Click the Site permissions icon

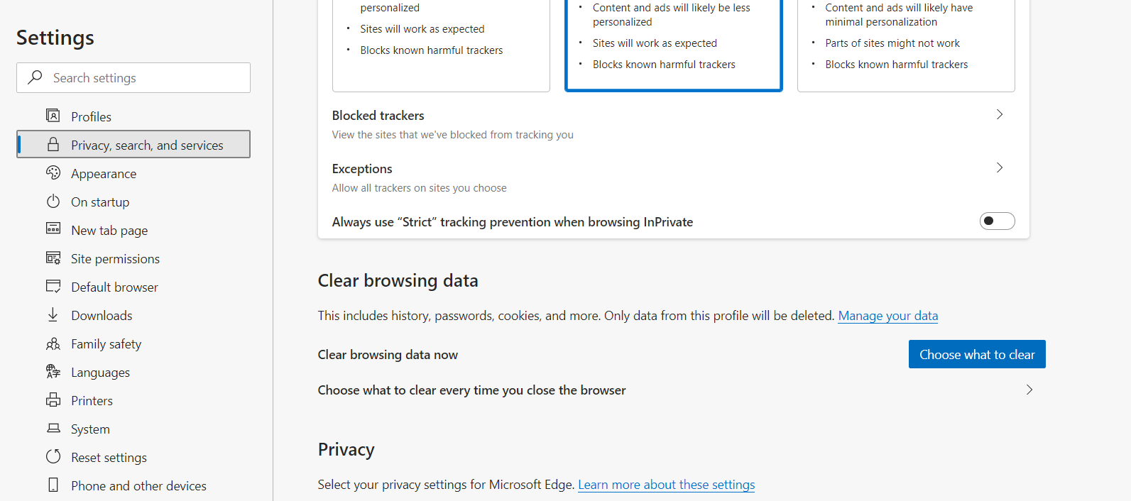point(53,258)
